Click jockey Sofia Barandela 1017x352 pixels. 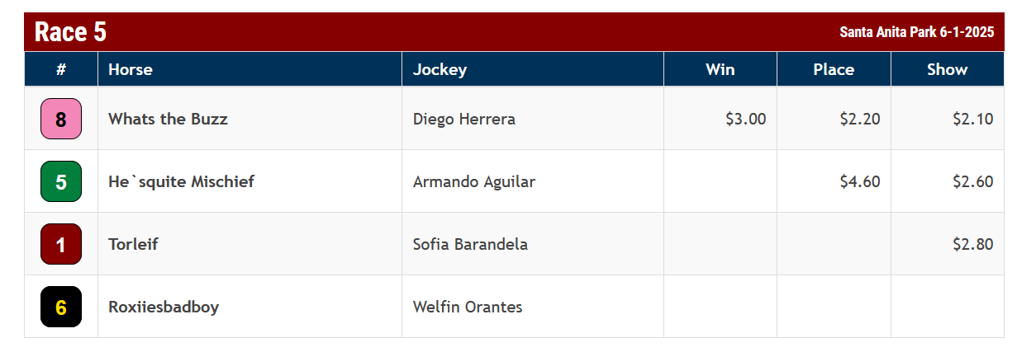click(x=470, y=244)
